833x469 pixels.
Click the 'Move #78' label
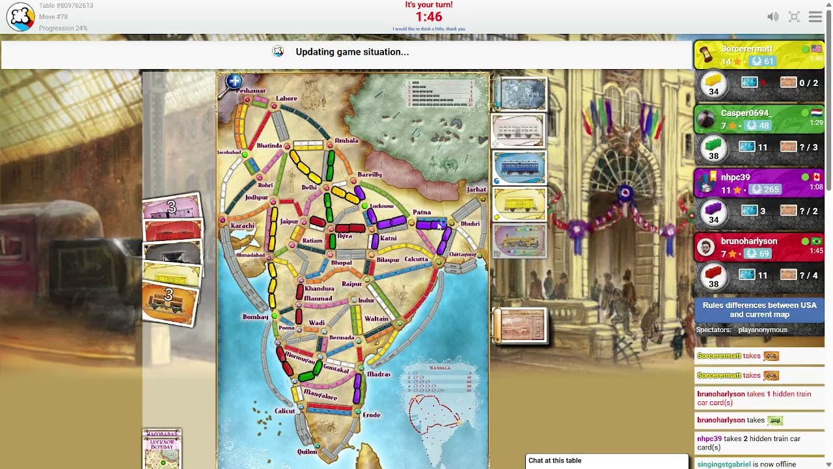pos(53,17)
